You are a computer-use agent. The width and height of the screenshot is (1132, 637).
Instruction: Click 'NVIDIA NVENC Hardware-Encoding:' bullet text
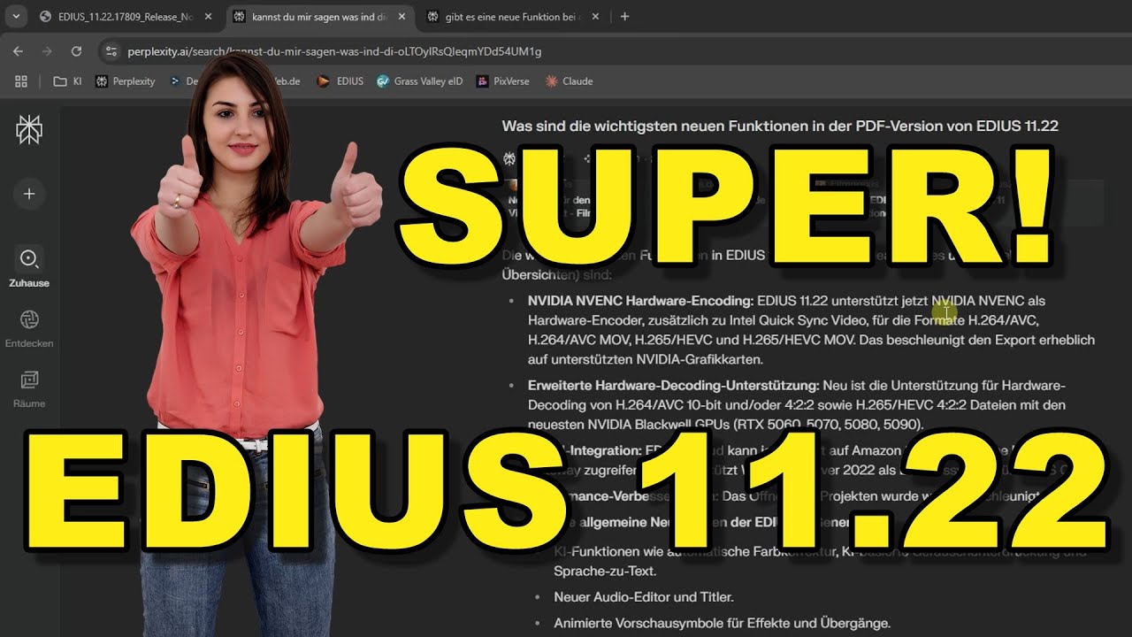click(640, 301)
